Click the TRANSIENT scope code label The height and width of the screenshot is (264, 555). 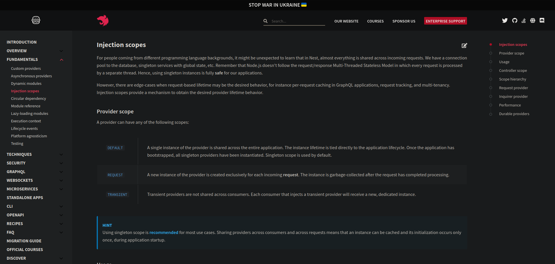pyautogui.click(x=117, y=194)
